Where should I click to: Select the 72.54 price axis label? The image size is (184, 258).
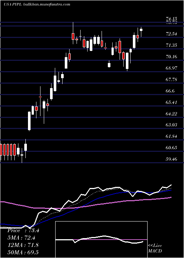(172, 34)
